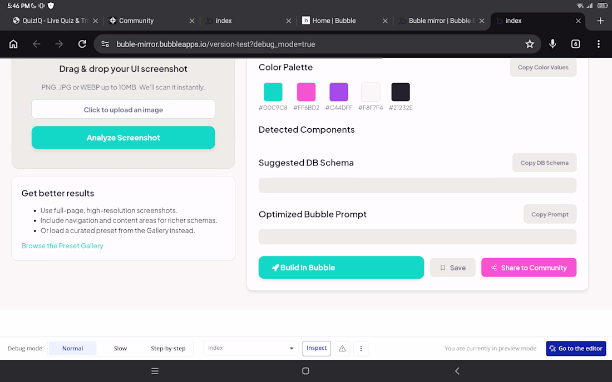This screenshot has width=612, height=382.
Task: Close the Buble mirror tab
Action: [482, 21]
